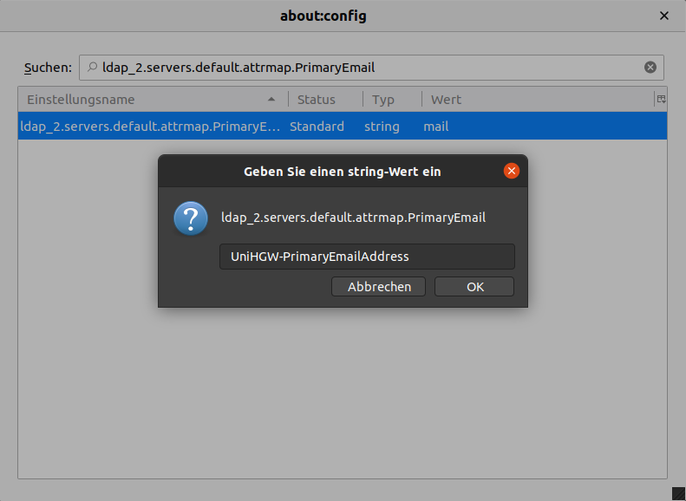Image resolution: width=686 pixels, height=501 pixels.
Task: Click the dialog title "Geben Sie einen string-Wert ein"
Action: click(x=343, y=172)
